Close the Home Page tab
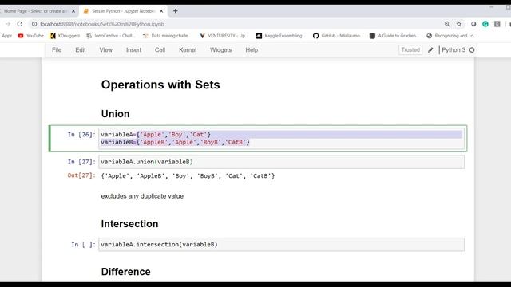This screenshot has height=287, width=511. (73, 11)
